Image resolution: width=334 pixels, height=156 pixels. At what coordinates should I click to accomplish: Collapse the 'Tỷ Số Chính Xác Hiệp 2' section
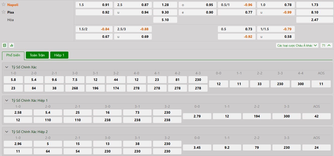click(x=7, y=132)
